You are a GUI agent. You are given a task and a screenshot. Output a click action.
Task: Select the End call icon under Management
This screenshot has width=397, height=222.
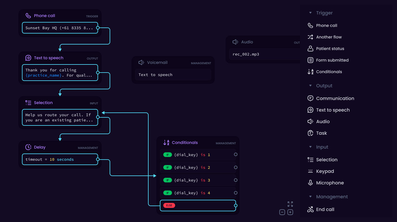point(310,209)
